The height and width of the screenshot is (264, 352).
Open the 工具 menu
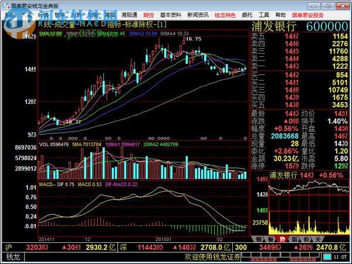(x=263, y=15)
